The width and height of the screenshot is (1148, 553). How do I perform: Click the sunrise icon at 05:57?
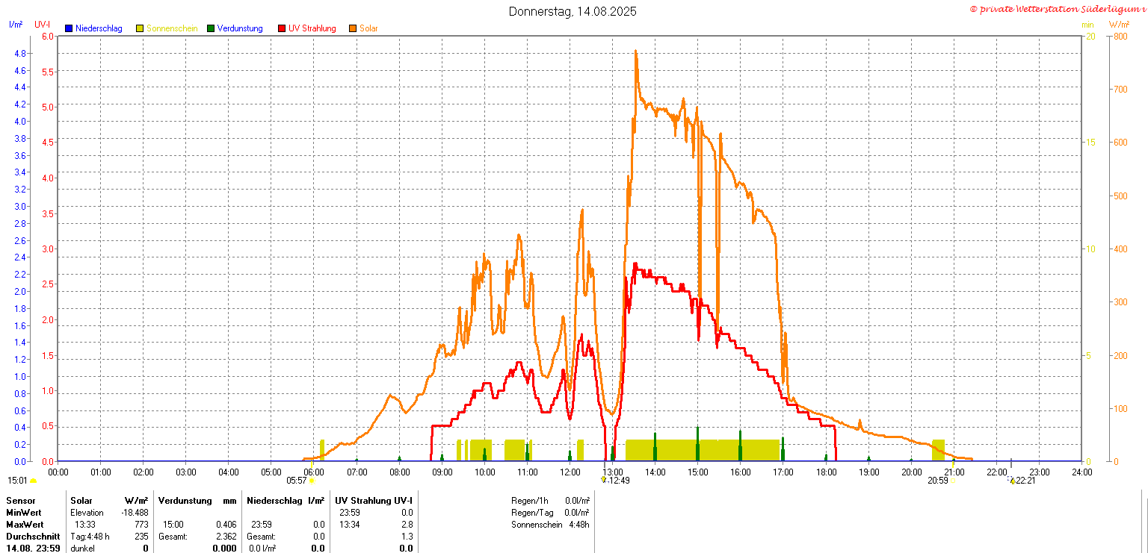pyautogui.click(x=312, y=481)
